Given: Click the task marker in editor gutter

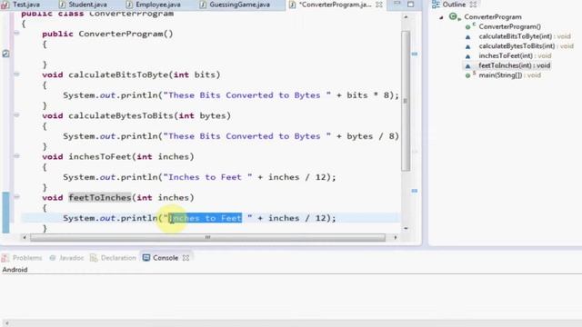Looking at the screenshot, I should point(5,54).
